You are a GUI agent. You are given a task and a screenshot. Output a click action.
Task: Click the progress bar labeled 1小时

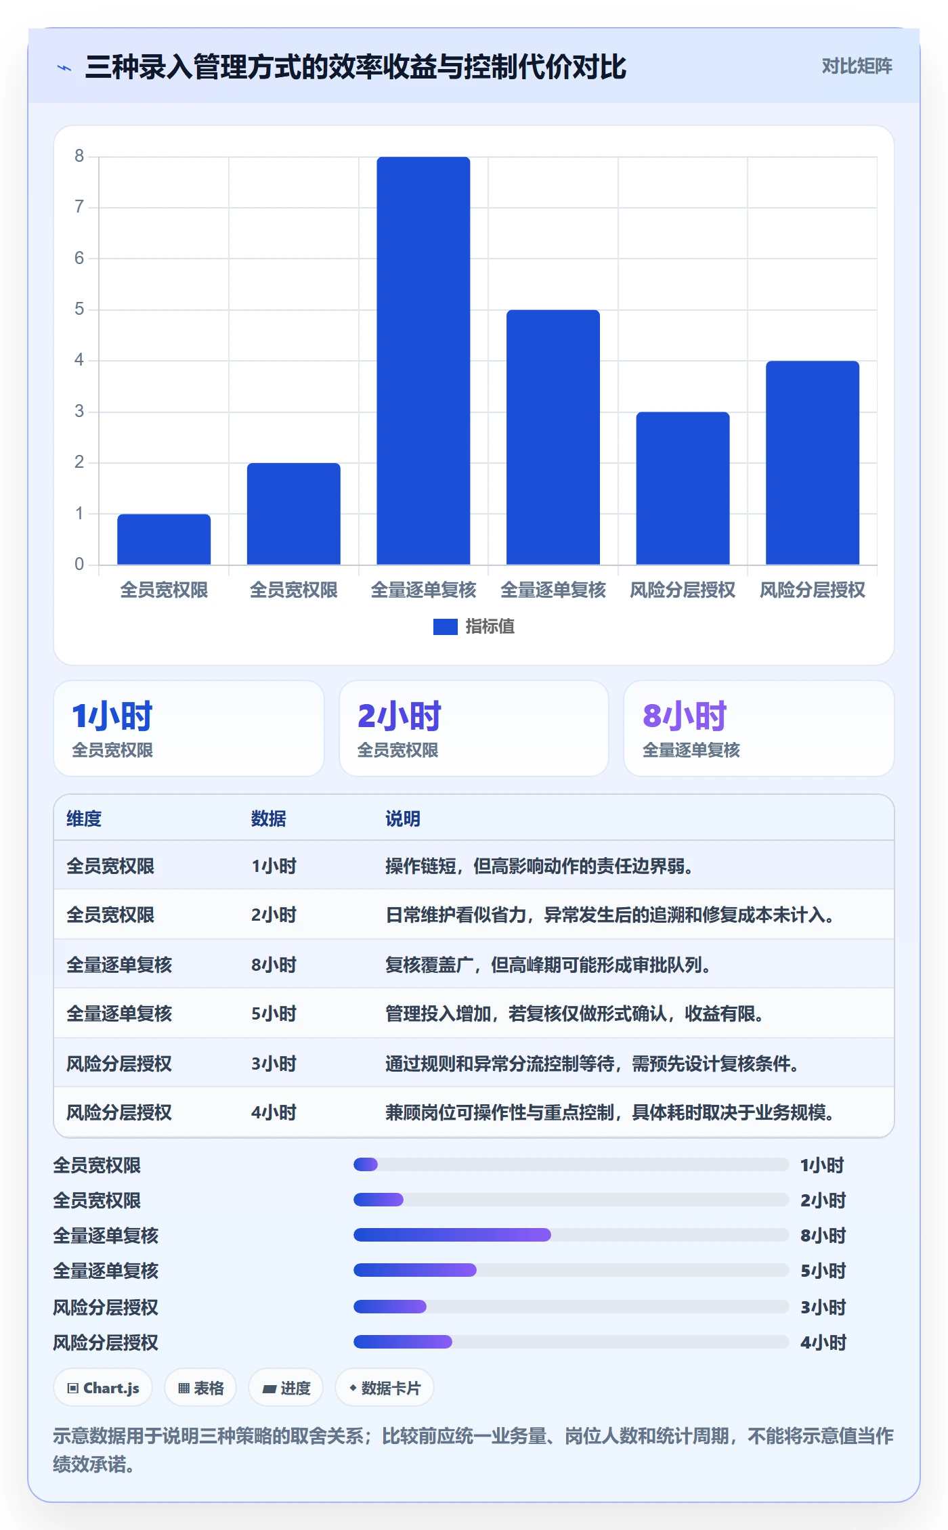(571, 1164)
